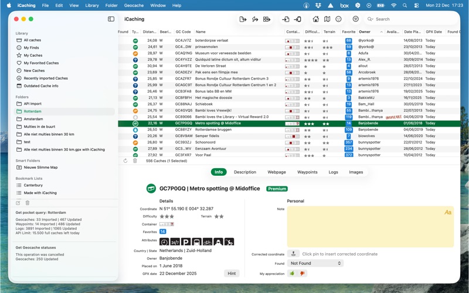Sort by the GPX Date column header
This screenshot has height=293, width=469.
pyautogui.click(x=434, y=32)
